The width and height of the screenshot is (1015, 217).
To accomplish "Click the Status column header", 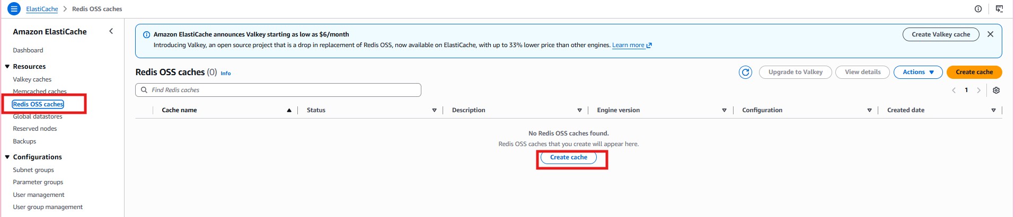I will click(x=316, y=110).
